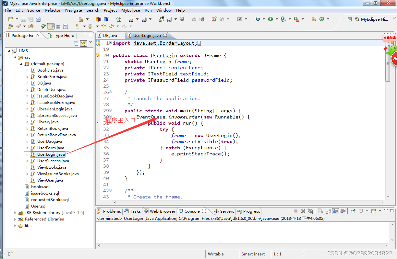Select the Debug toolbar icon
This screenshot has width=397, height=259.
tap(257, 19)
